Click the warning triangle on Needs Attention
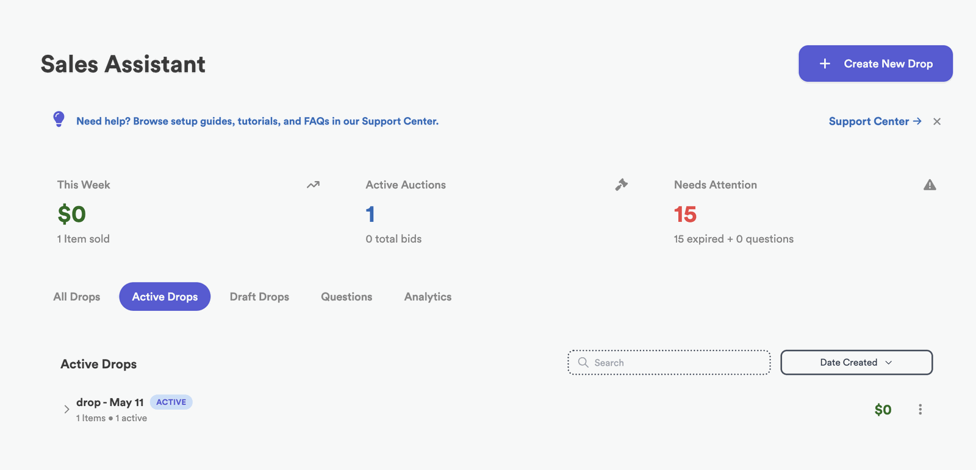This screenshot has height=470, width=976. tap(930, 185)
